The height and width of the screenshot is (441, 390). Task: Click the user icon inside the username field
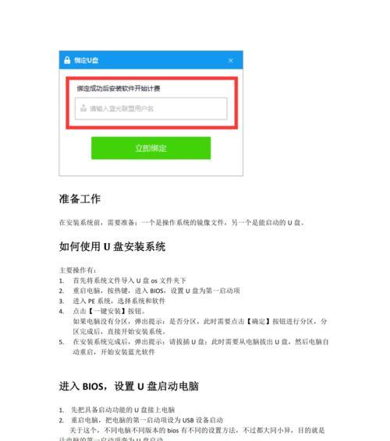[83, 108]
